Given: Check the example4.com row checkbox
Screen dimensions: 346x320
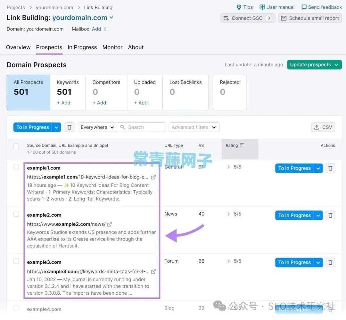Looking at the screenshot, I should [x=16, y=308].
